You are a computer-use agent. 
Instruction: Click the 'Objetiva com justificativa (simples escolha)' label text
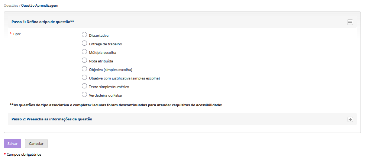[x=124, y=78]
